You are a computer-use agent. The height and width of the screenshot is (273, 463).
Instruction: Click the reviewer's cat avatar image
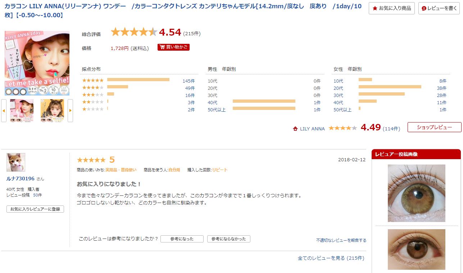tap(16, 162)
